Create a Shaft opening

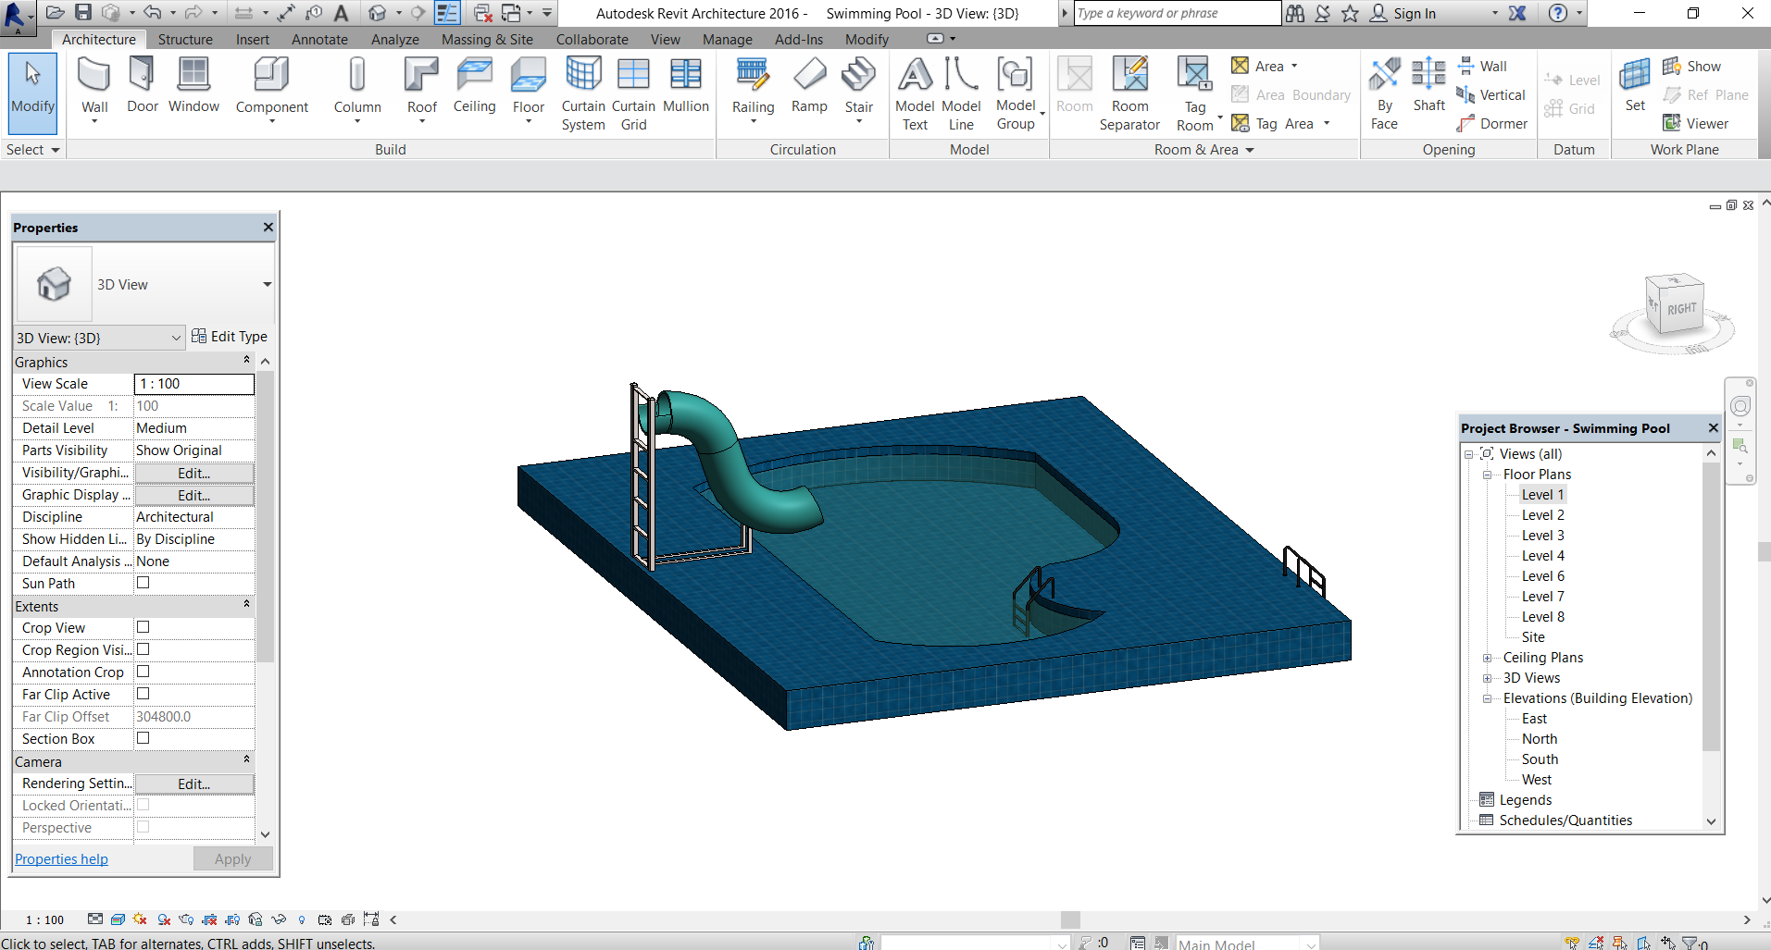[x=1428, y=88]
